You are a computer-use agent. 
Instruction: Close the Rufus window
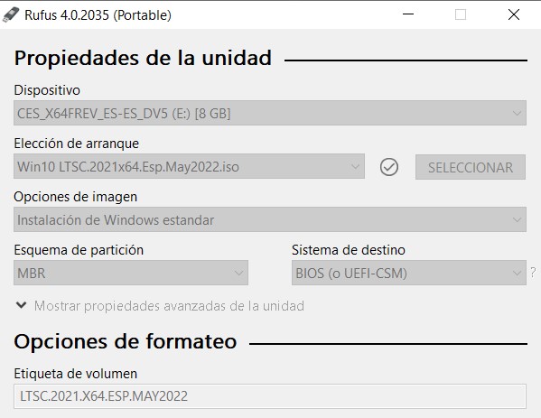(514, 14)
